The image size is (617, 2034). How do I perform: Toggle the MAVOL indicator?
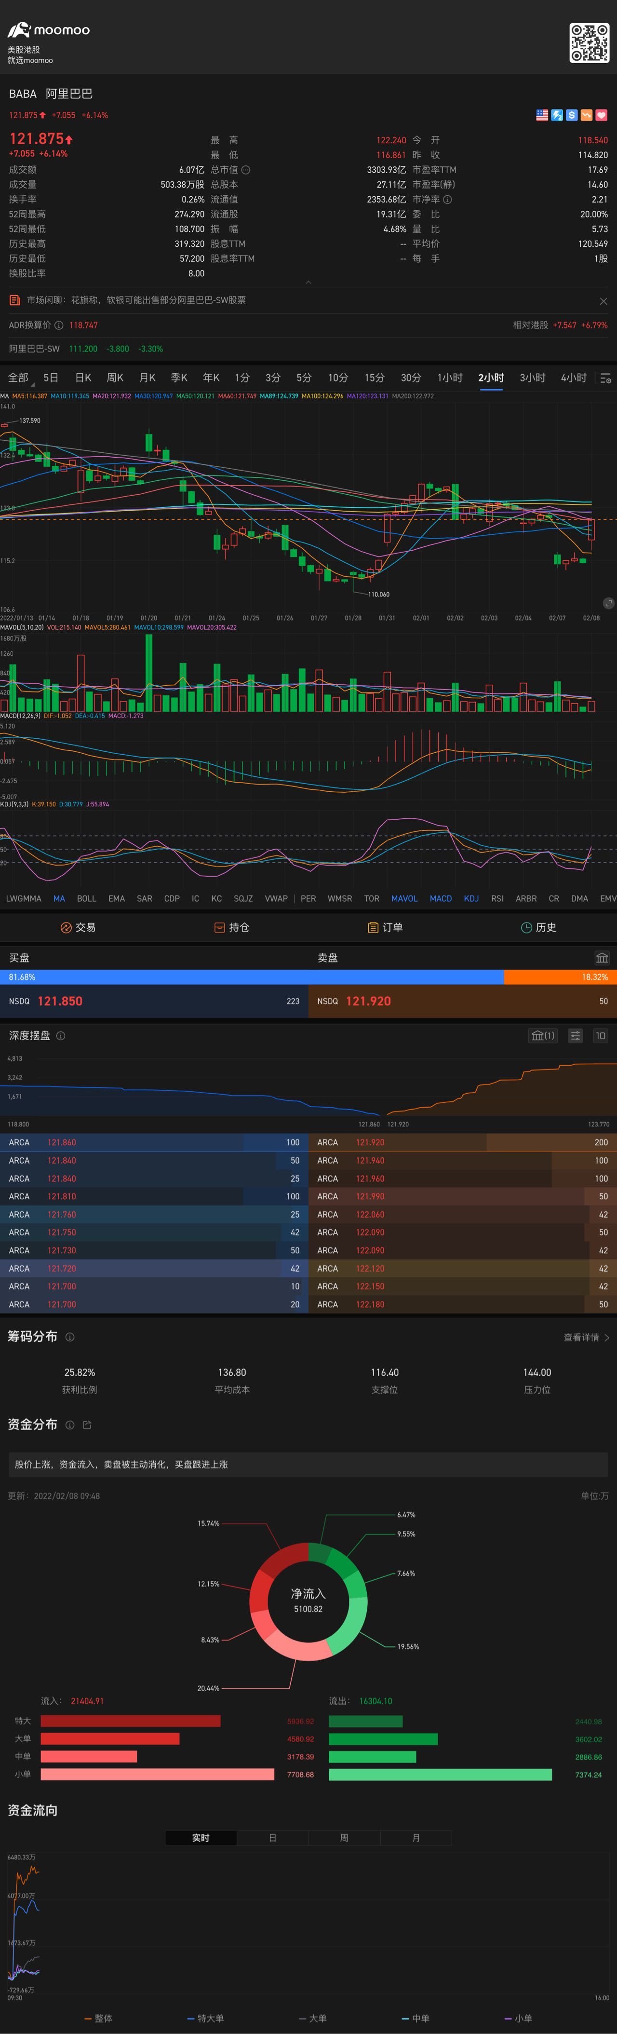pyautogui.click(x=404, y=898)
